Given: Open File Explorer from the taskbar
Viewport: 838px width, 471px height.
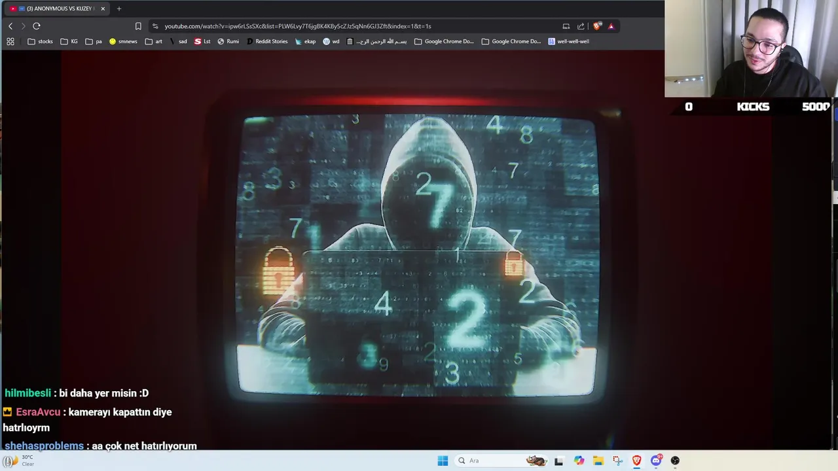Looking at the screenshot, I should click(x=598, y=461).
